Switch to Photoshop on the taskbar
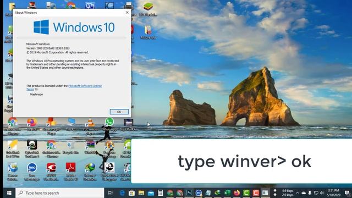 [189, 193]
